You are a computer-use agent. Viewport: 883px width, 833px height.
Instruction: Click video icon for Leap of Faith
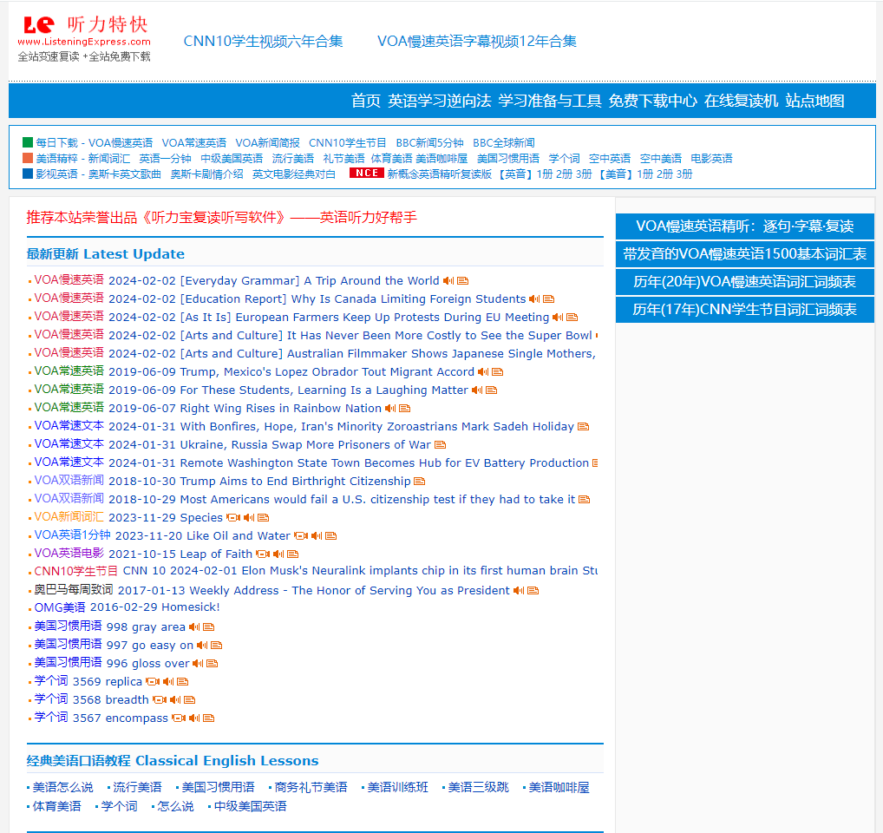(263, 554)
